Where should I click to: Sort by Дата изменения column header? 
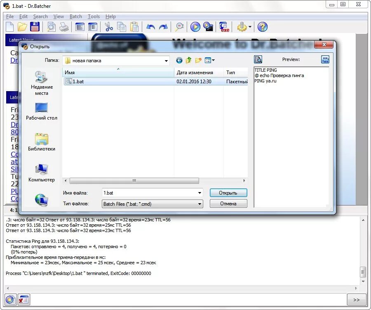(x=199, y=73)
